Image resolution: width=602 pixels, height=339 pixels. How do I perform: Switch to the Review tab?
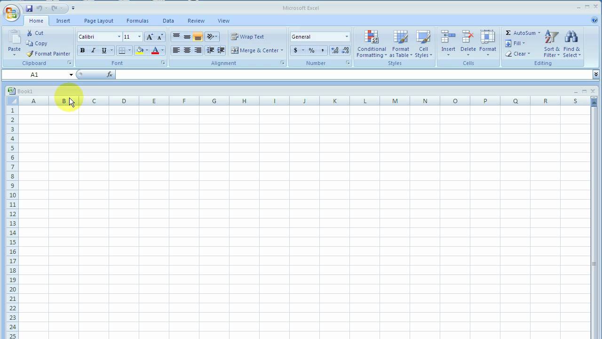pyautogui.click(x=196, y=21)
